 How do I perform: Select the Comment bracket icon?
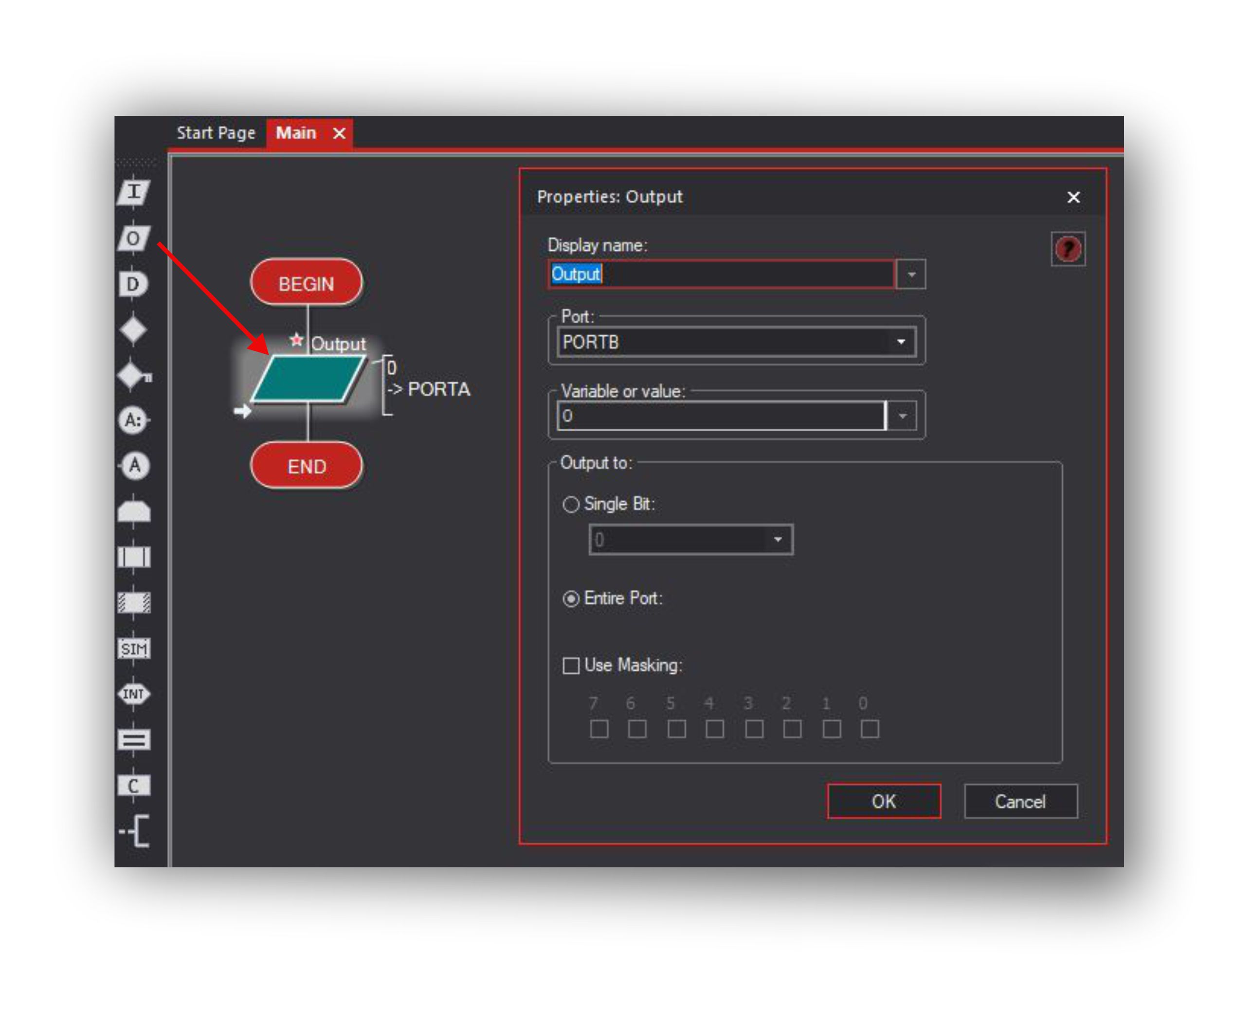(x=135, y=831)
